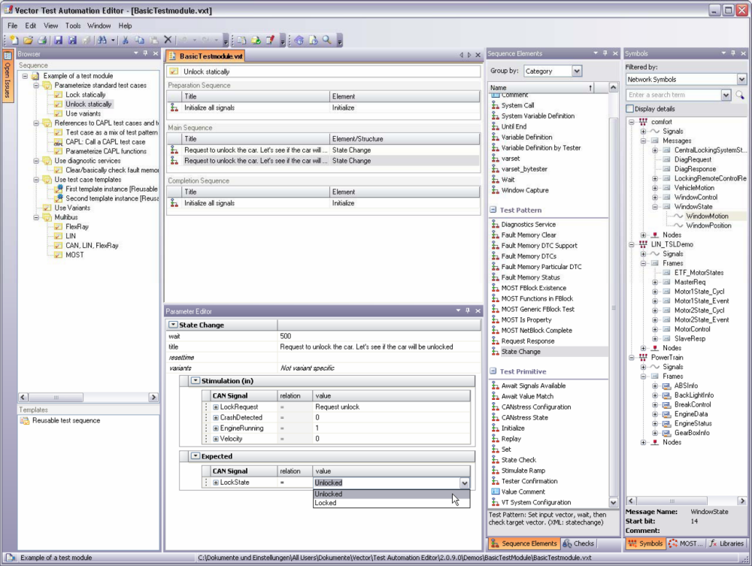Select Locked in the LockState dropdown list
752x566 pixels.
[x=326, y=503]
